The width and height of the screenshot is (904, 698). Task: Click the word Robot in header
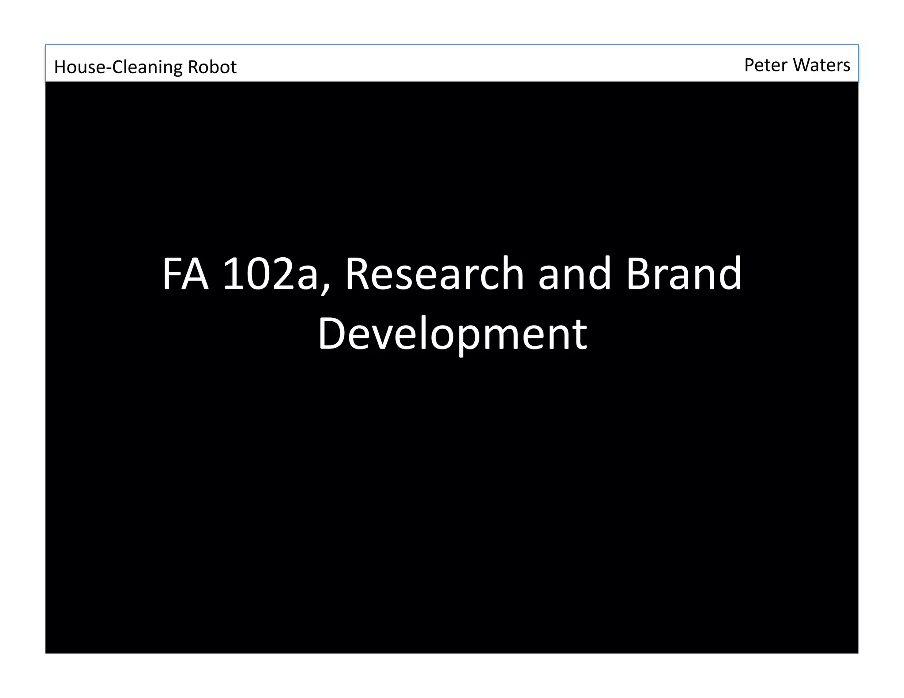pos(212,67)
